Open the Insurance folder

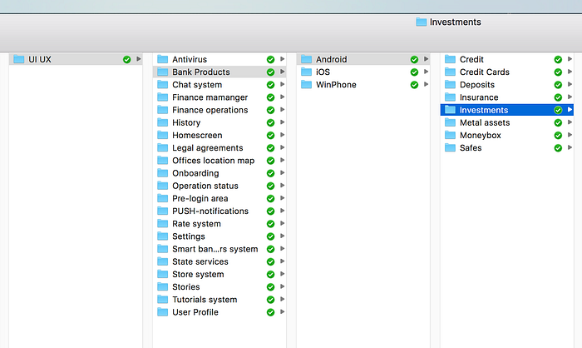point(507,97)
